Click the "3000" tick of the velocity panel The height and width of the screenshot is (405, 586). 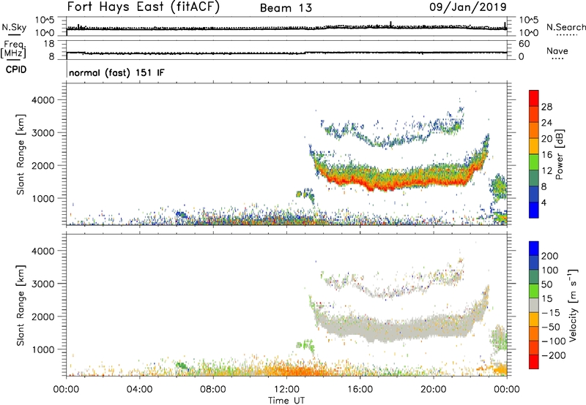pyautogui.click(x=42, y=284)
